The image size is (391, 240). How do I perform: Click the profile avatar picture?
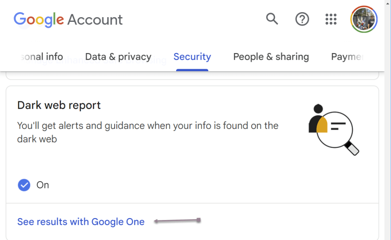364,19
